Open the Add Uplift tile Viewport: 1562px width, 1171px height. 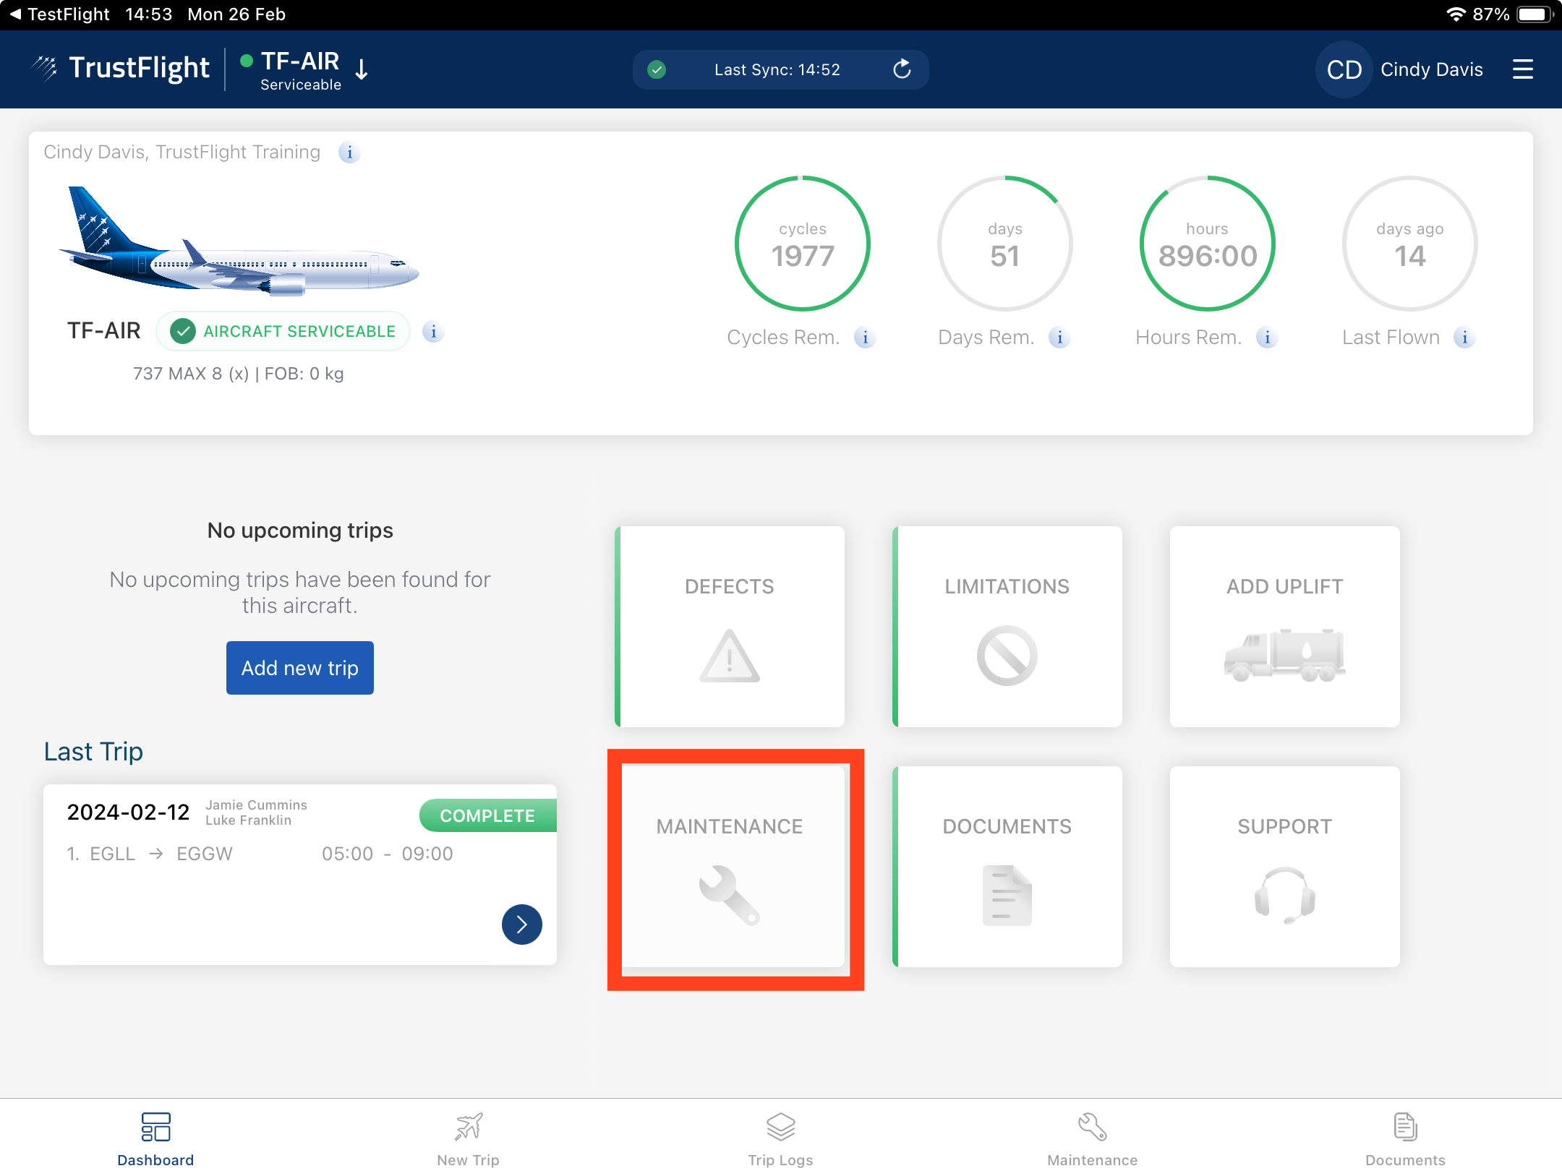click(1285, 627)
